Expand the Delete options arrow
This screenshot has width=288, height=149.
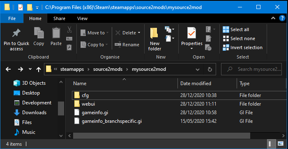coord(139,33)
